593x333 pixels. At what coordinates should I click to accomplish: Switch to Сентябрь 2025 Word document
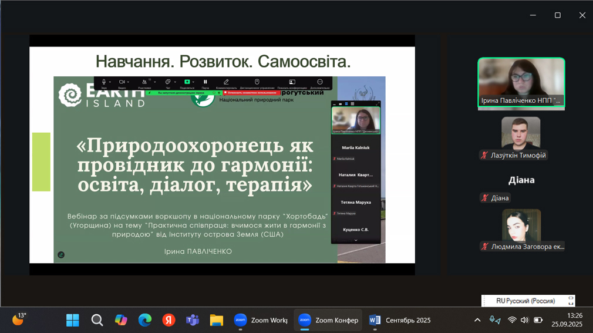400,320
